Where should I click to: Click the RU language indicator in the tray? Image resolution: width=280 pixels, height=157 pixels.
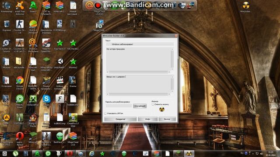coord(242,153)
